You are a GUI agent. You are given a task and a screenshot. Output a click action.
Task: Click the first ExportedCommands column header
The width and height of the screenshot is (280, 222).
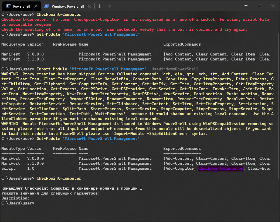(182, 44)
